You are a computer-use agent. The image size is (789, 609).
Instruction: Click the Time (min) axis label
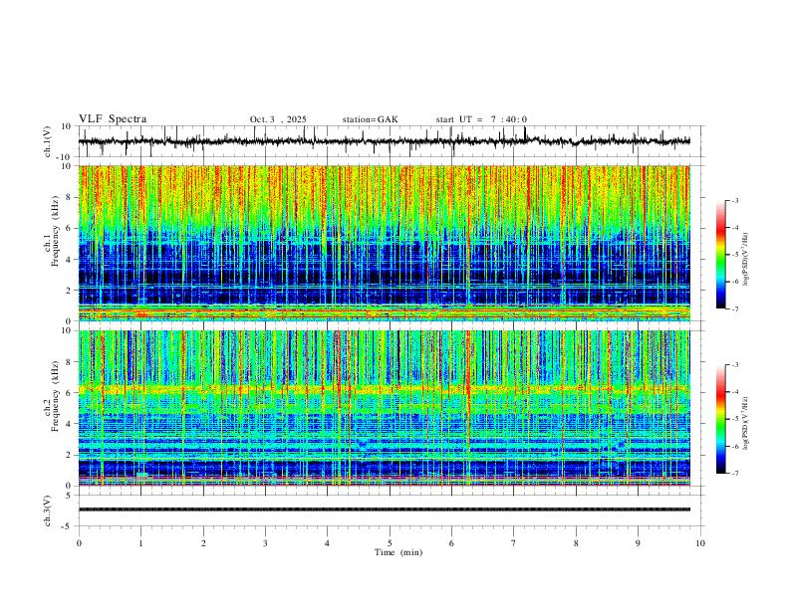point(398,552)
